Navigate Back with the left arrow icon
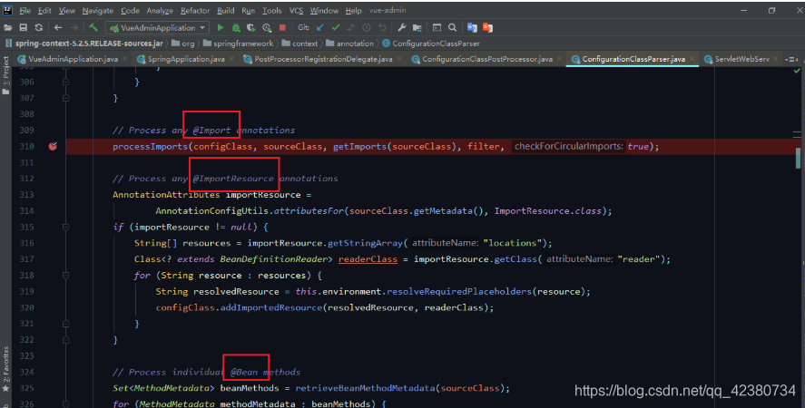 (x=58, y=28)
